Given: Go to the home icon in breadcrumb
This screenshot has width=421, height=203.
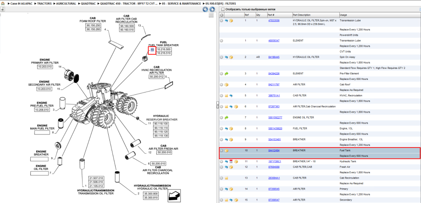Looking at the screenshot, I should coord(3,4).
